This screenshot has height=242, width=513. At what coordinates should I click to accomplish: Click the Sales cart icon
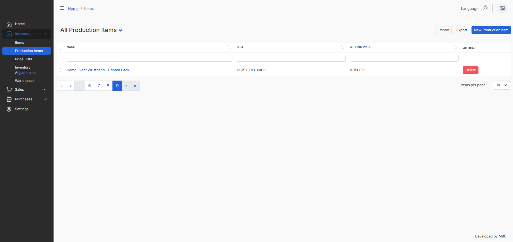(9, 90)
